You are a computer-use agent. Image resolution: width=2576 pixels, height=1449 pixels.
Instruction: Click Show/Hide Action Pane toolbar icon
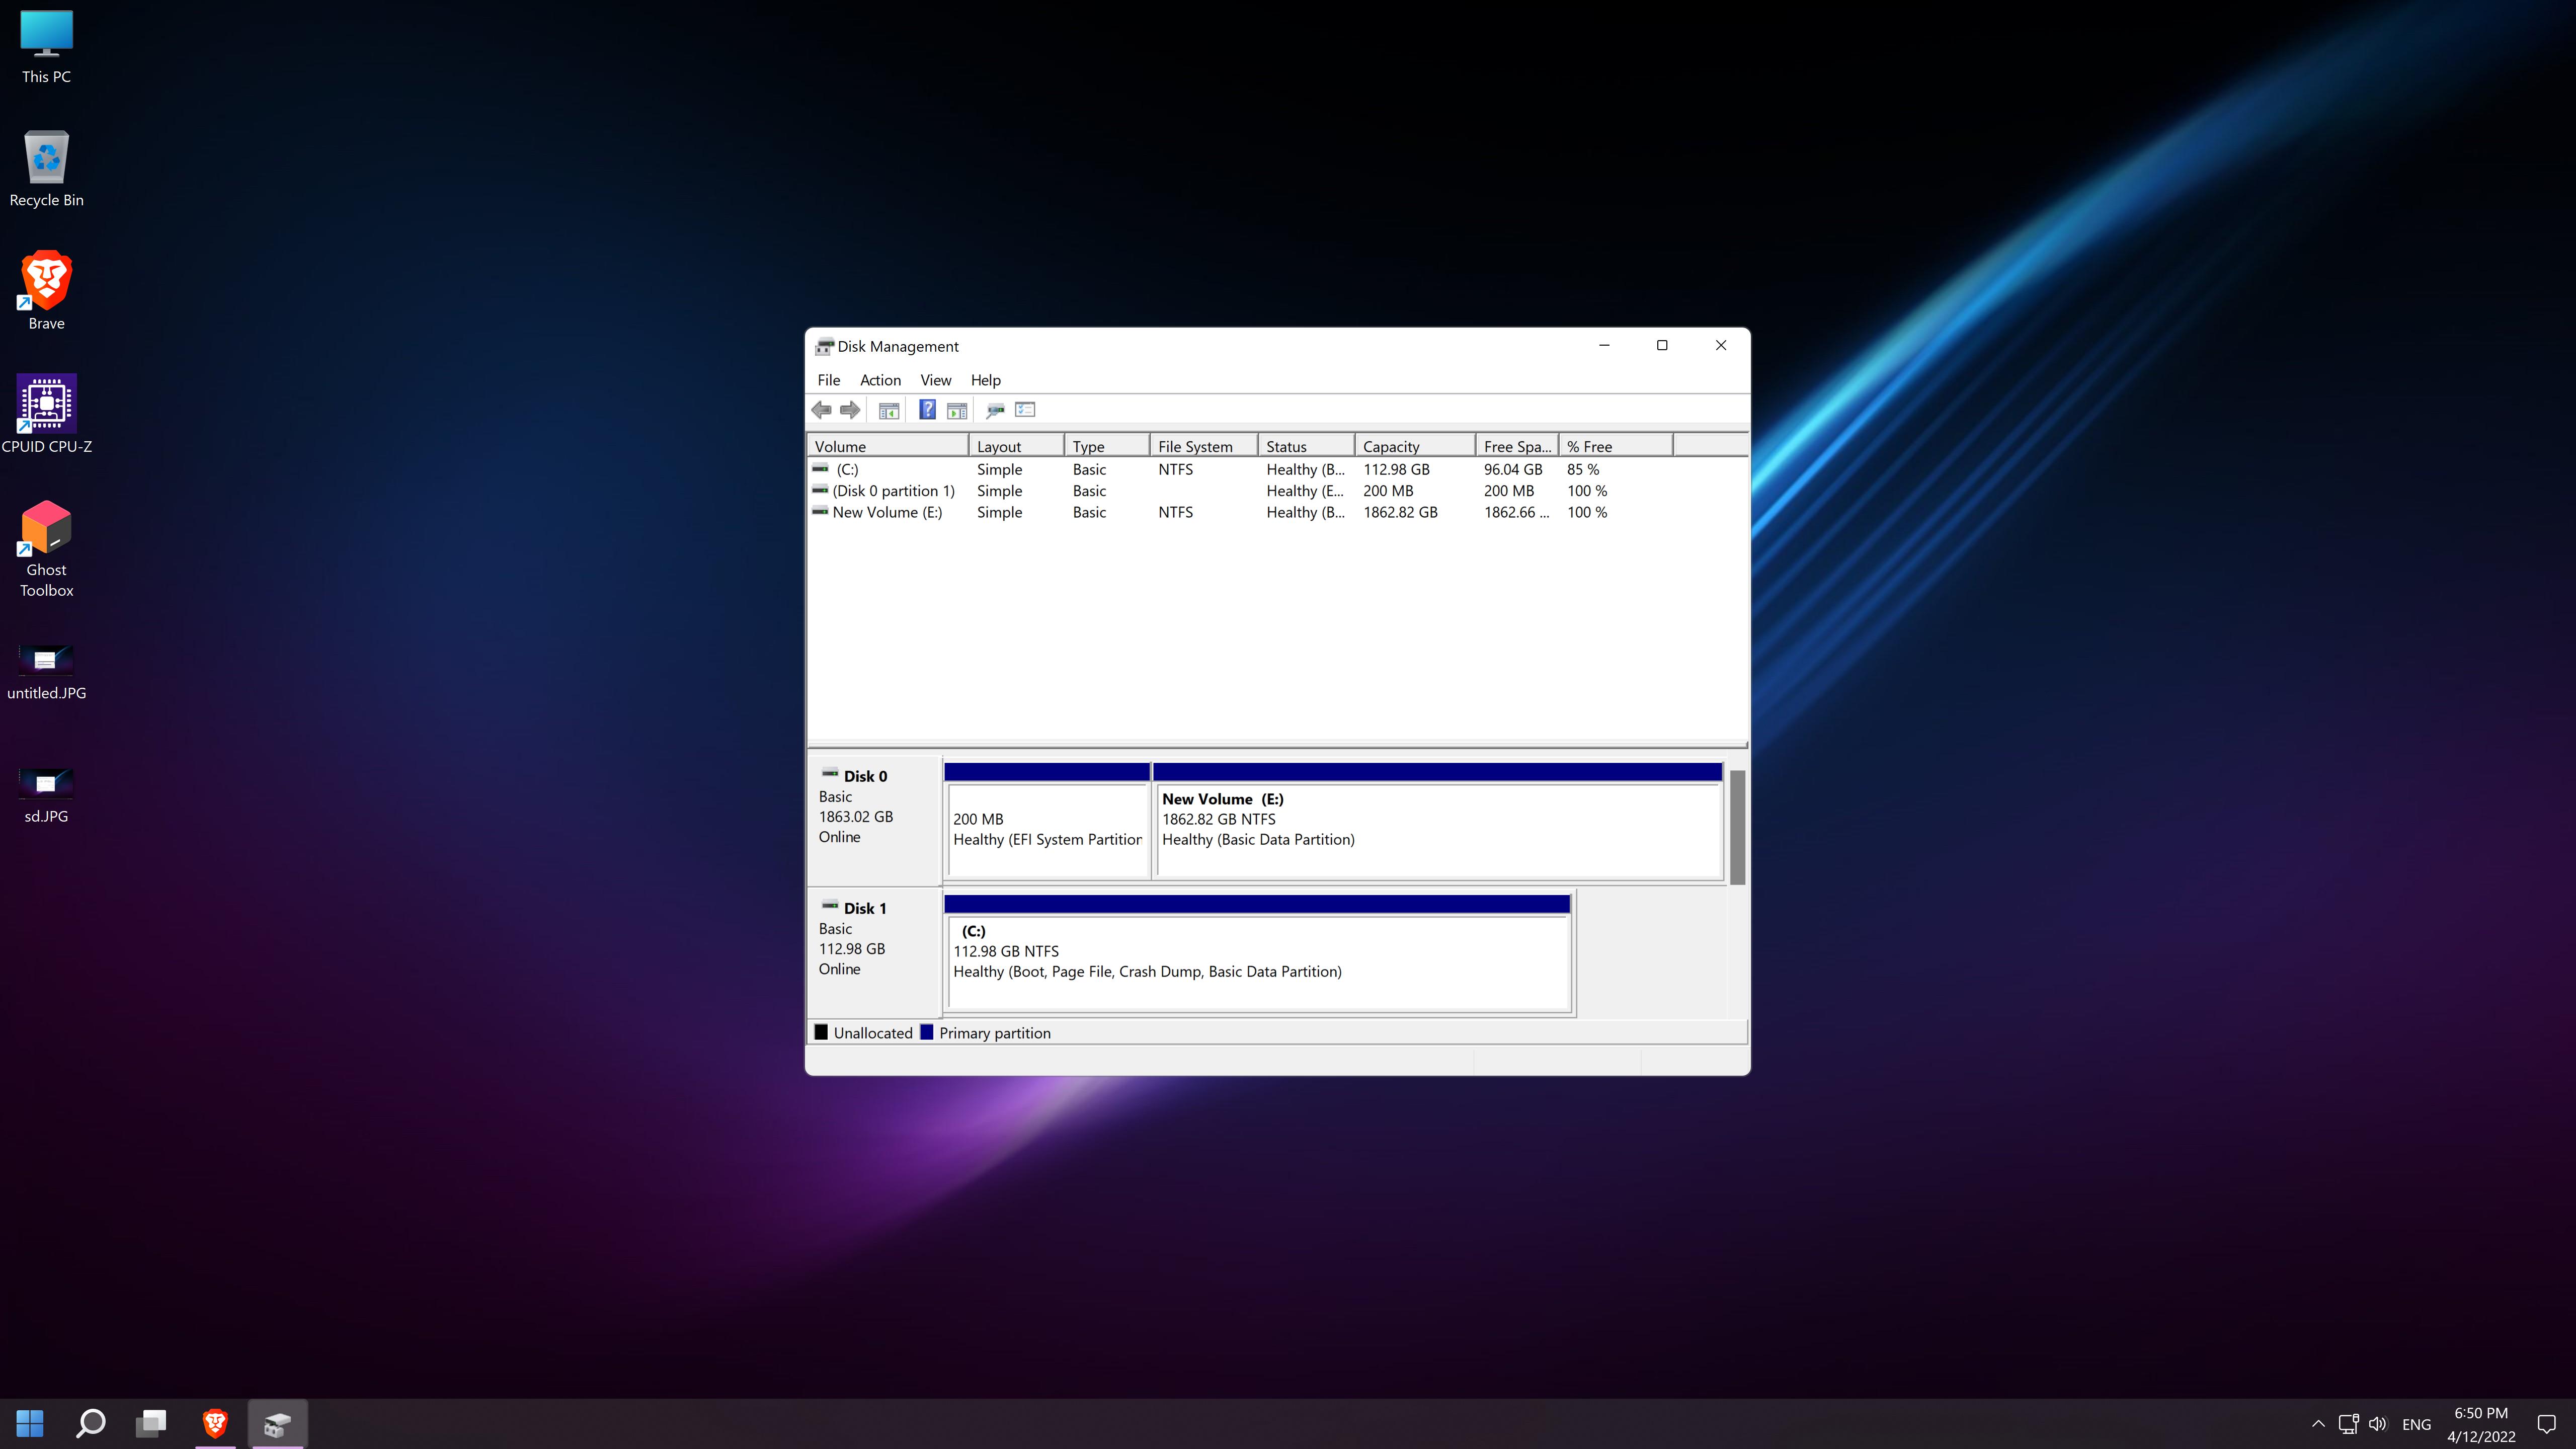click(x=957, y=410)
